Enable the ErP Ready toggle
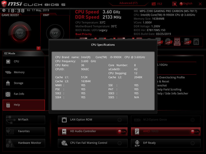Viewport: 206px width, 154px height. point(193,143)
